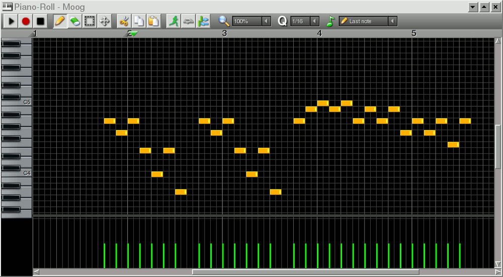This screenshot has height=277, width=503.
Task: Open the 1/16 quantize dropdown
Action: tap(314, 22)
